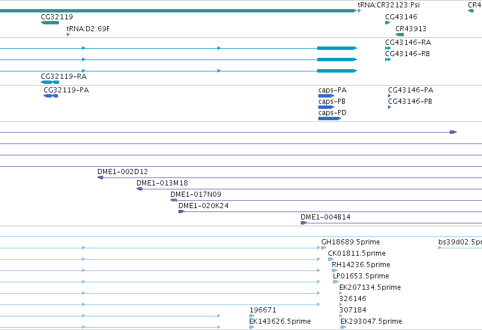Select the caps-PB blue protein bar
This screenshot has height=330, width=482.
326,107
